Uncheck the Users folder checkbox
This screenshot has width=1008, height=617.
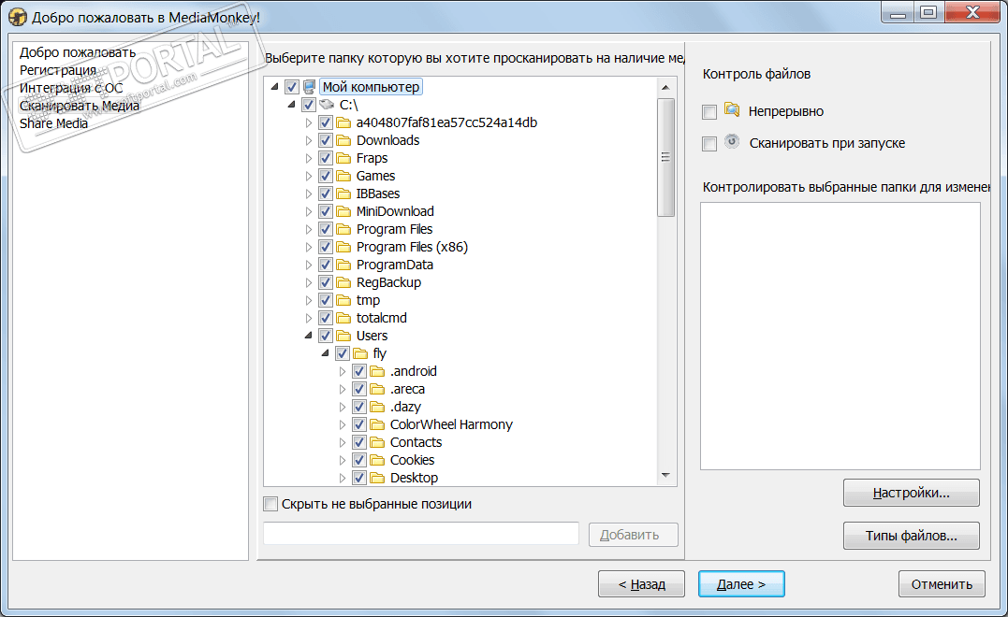[326, 336]
